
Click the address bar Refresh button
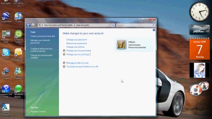113,25
